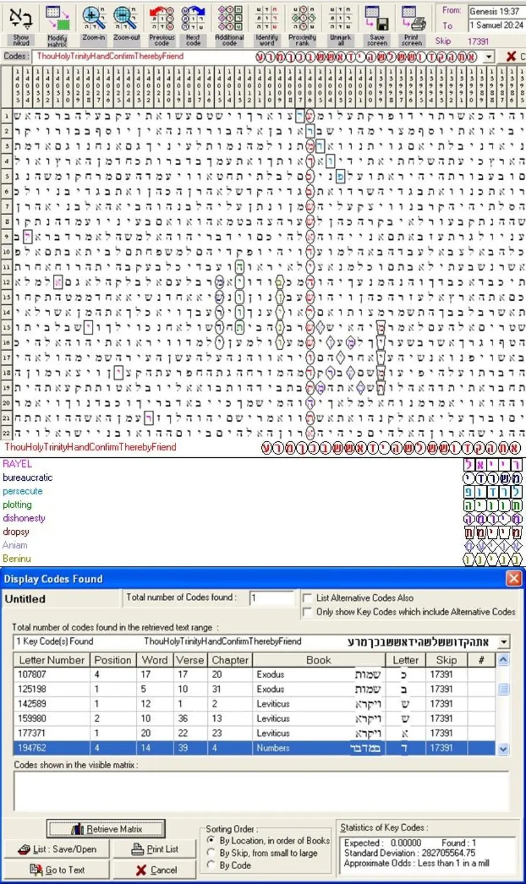Choose the By Code sorting option

(x=211, y=865)
